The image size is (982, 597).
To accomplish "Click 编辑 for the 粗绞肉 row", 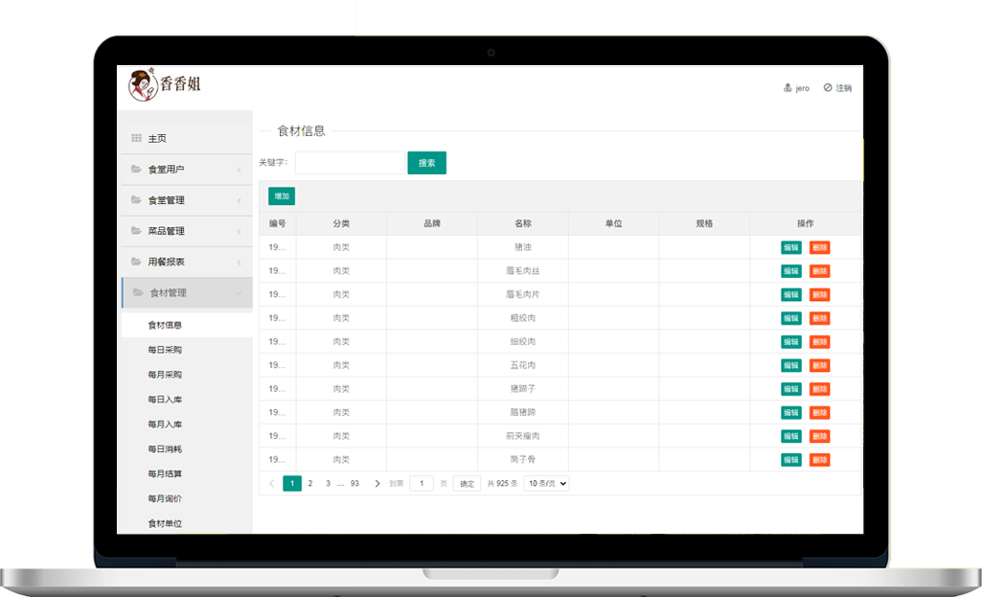I will [791, 318].
